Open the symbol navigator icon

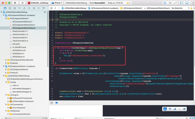coord(15,8)
